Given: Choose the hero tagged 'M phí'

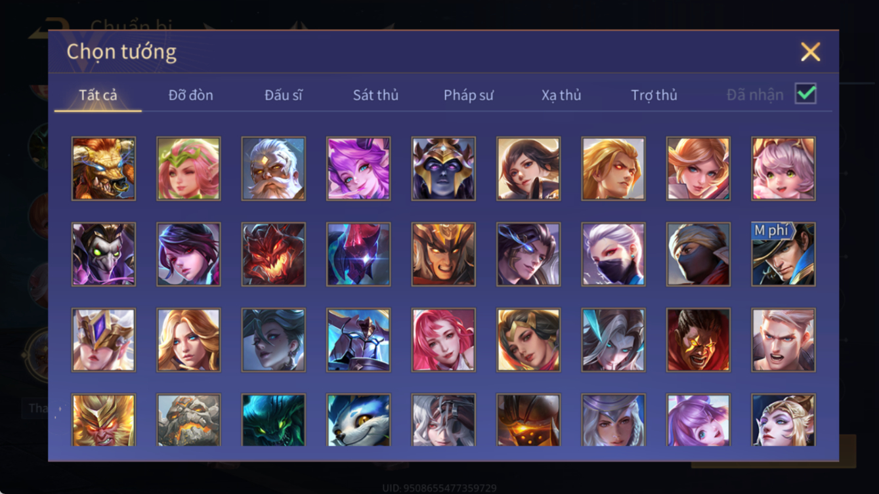Looking at the screenshot, I should (x=783, y=255).
